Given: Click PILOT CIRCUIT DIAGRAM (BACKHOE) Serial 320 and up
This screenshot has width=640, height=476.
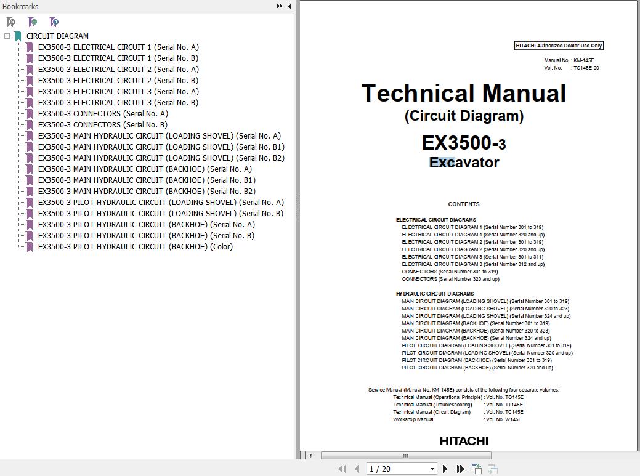Looking at the screenshot, I should coord(477,368).
